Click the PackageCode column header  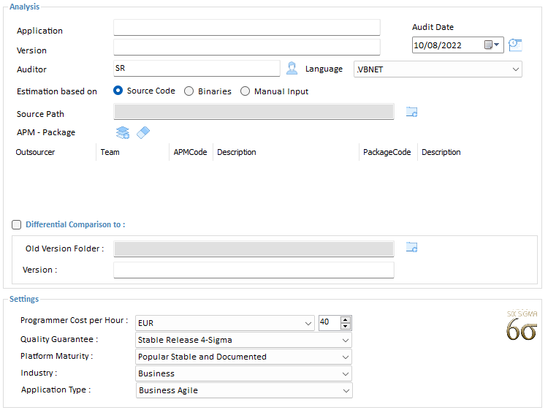point(387,152)
